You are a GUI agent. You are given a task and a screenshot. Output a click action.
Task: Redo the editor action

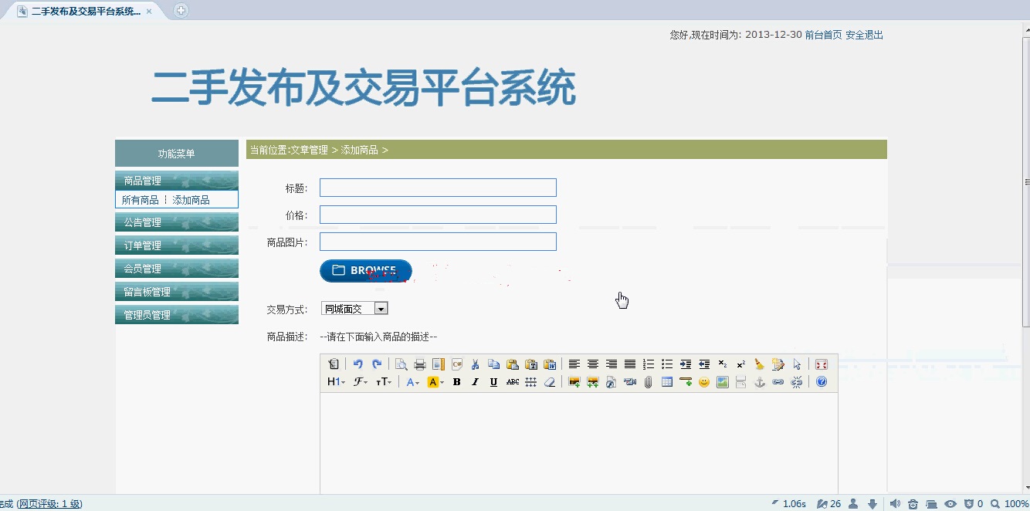[377, 364]
